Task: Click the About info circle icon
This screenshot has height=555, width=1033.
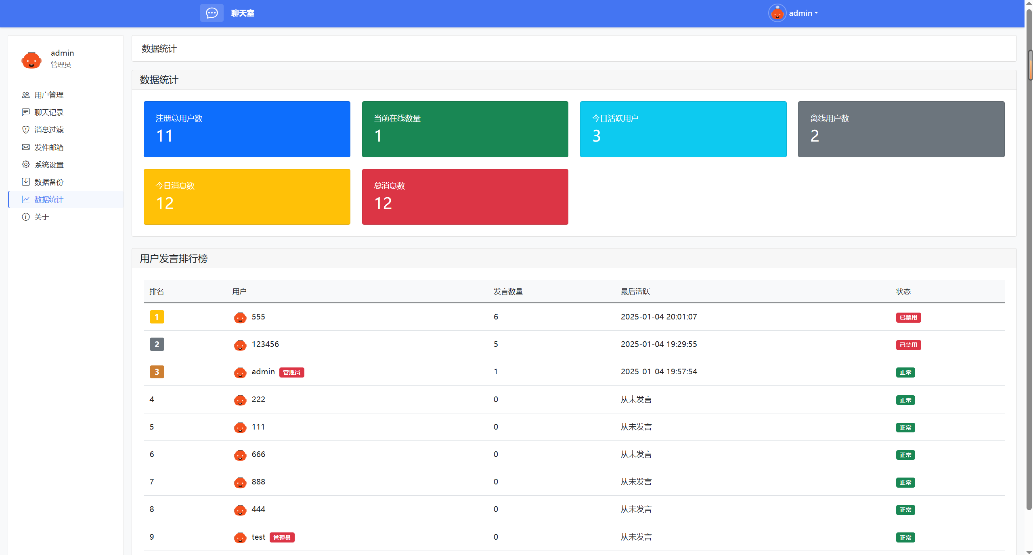Action: coord(26,217)
